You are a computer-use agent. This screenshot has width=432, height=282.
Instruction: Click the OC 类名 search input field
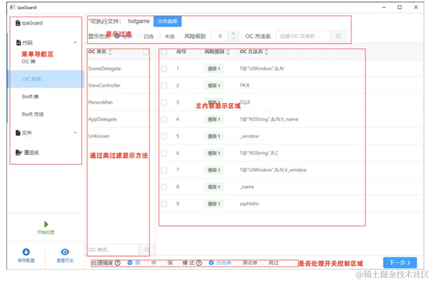113,250
